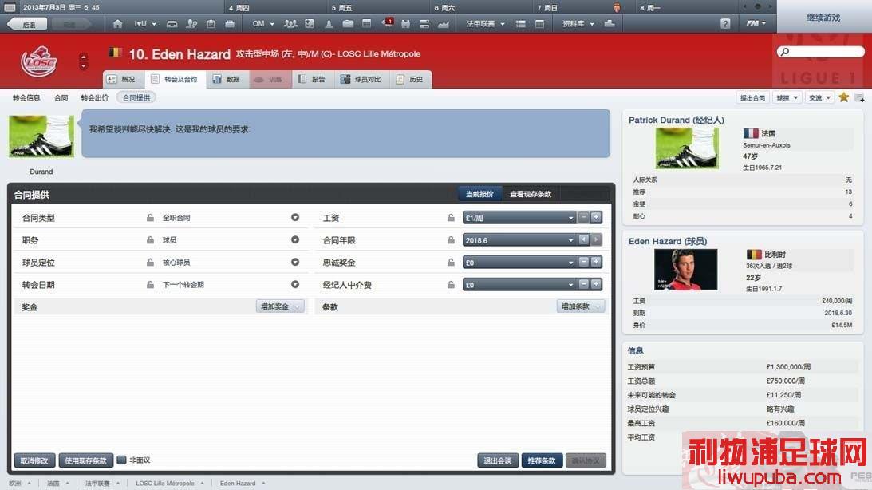This screenshot has height=490, width=872.
Task: Toggle the lock on 忠诚奖金
Action: click(x=451, y=262)
